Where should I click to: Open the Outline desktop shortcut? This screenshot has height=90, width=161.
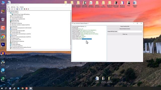3,78
